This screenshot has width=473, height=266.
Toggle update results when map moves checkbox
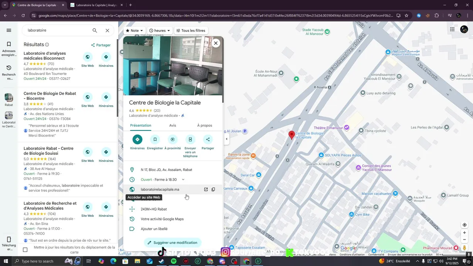[x=25, y=250]
